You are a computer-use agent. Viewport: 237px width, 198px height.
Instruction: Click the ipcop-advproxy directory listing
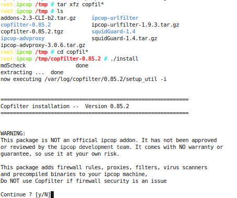[22, 38]
